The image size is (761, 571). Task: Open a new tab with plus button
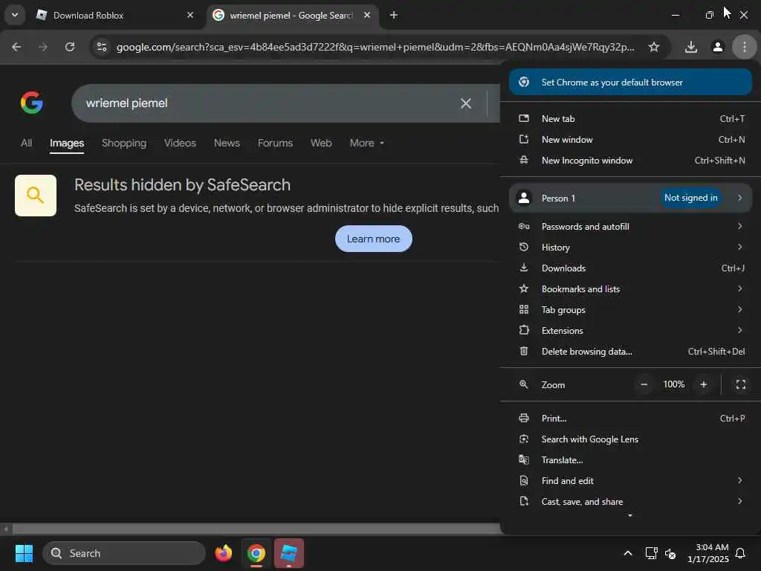(x=394, y=15)
